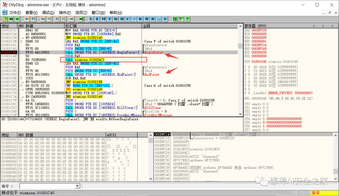The height and width of the screenshot is (196, 339).
Task: Run the program with the play icon
Action: [27, 19]
